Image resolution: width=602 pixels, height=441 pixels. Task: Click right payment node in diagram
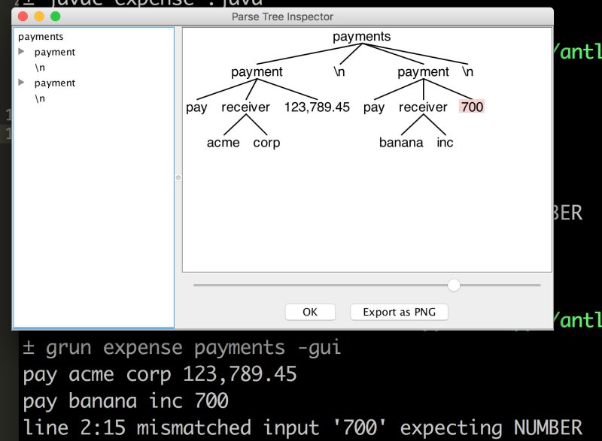pos(423,71)
